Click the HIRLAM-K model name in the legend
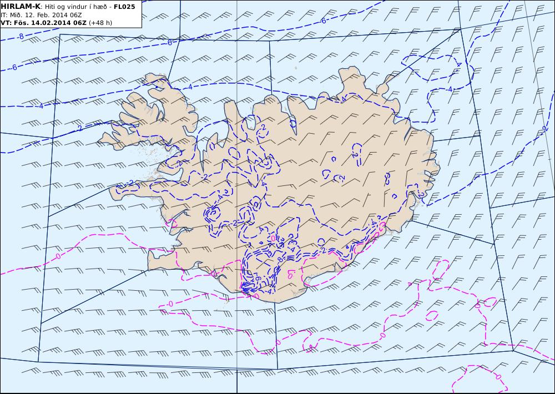 pos(21,6)
